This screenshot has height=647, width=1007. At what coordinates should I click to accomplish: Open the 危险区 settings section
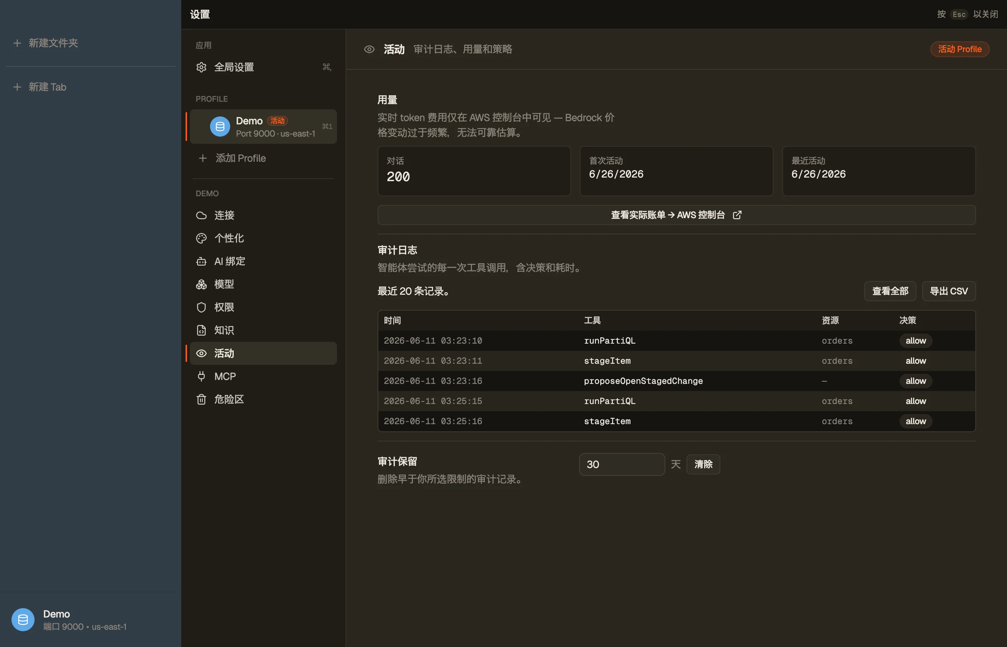pyautogui.click(x=263, y=399)
